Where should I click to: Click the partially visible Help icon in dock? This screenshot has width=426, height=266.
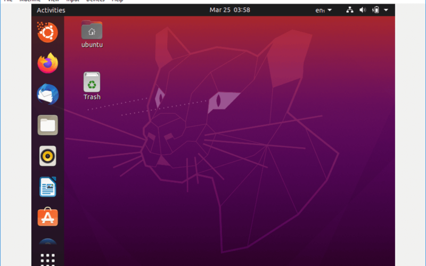pyautogui.click(x=47, y=242)
